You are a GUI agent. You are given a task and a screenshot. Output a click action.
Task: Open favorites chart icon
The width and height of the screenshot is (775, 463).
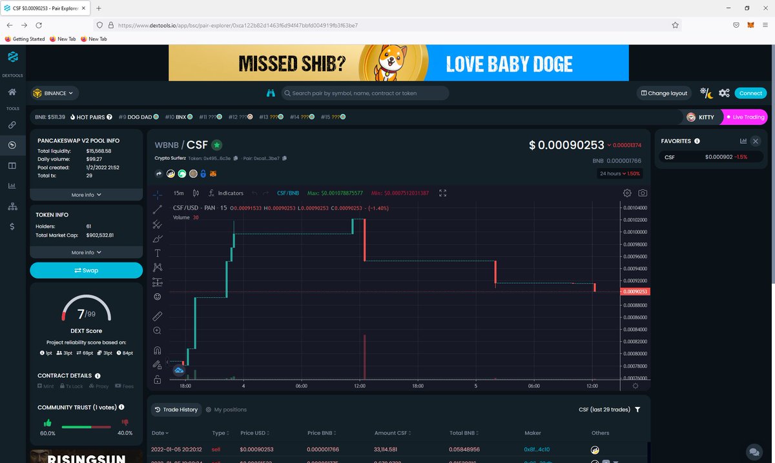click(x=743, y=141)
